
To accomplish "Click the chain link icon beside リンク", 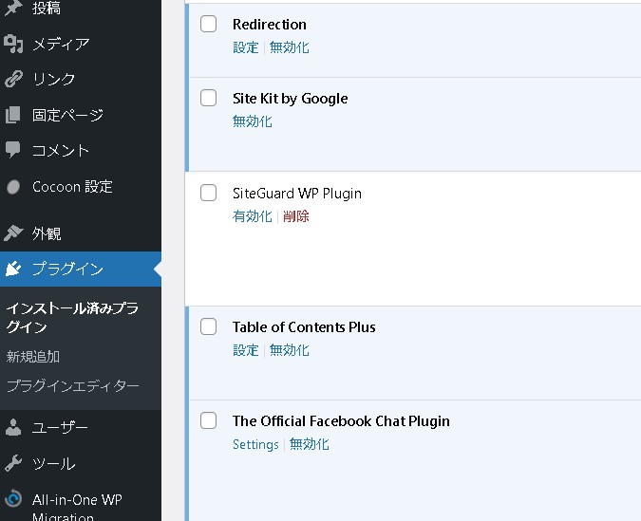I will tap(13, 79).
